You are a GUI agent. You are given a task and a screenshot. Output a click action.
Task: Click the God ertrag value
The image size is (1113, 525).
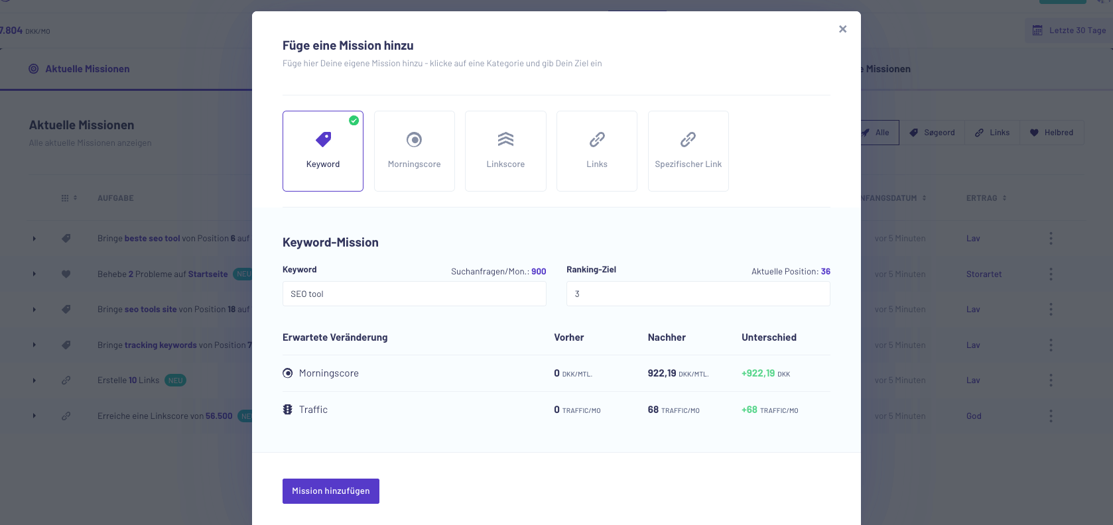974,416
